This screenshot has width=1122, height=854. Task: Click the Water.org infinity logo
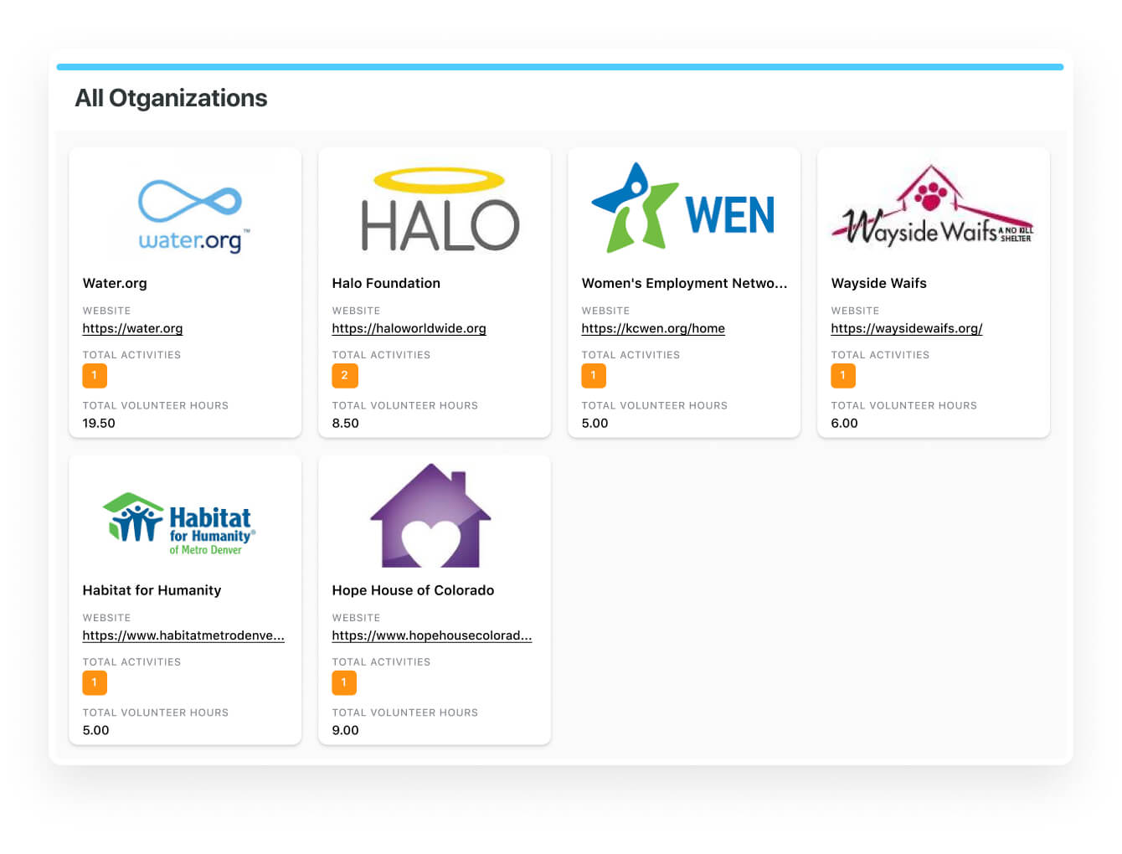coord(191,214)
